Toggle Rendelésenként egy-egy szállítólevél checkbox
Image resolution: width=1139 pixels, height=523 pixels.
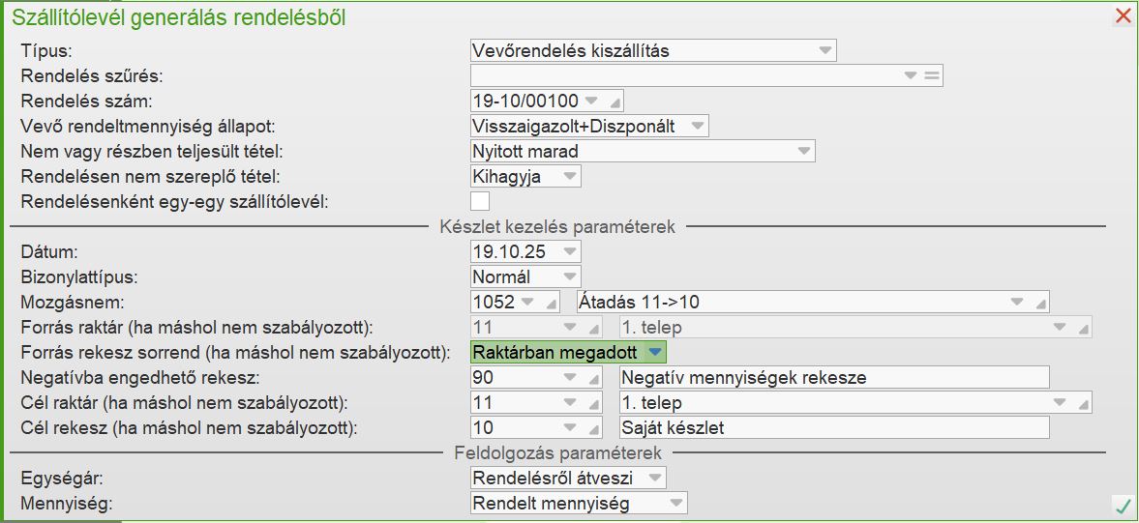tap(479, 201)
